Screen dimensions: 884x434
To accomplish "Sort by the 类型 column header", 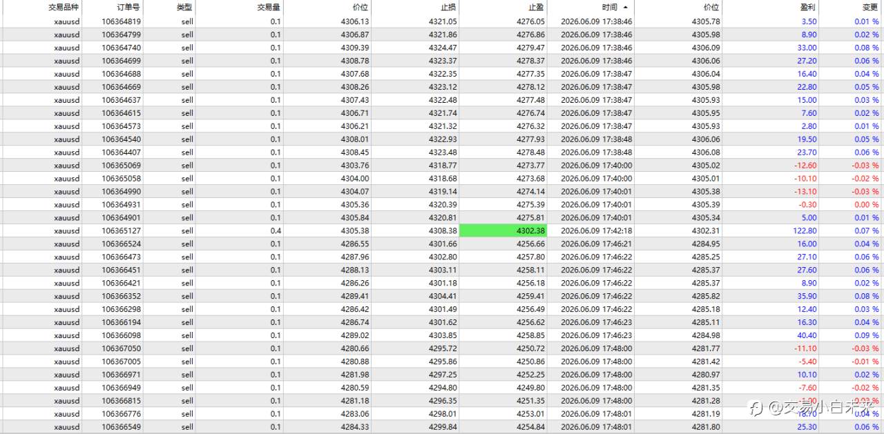I will [184, 8].
